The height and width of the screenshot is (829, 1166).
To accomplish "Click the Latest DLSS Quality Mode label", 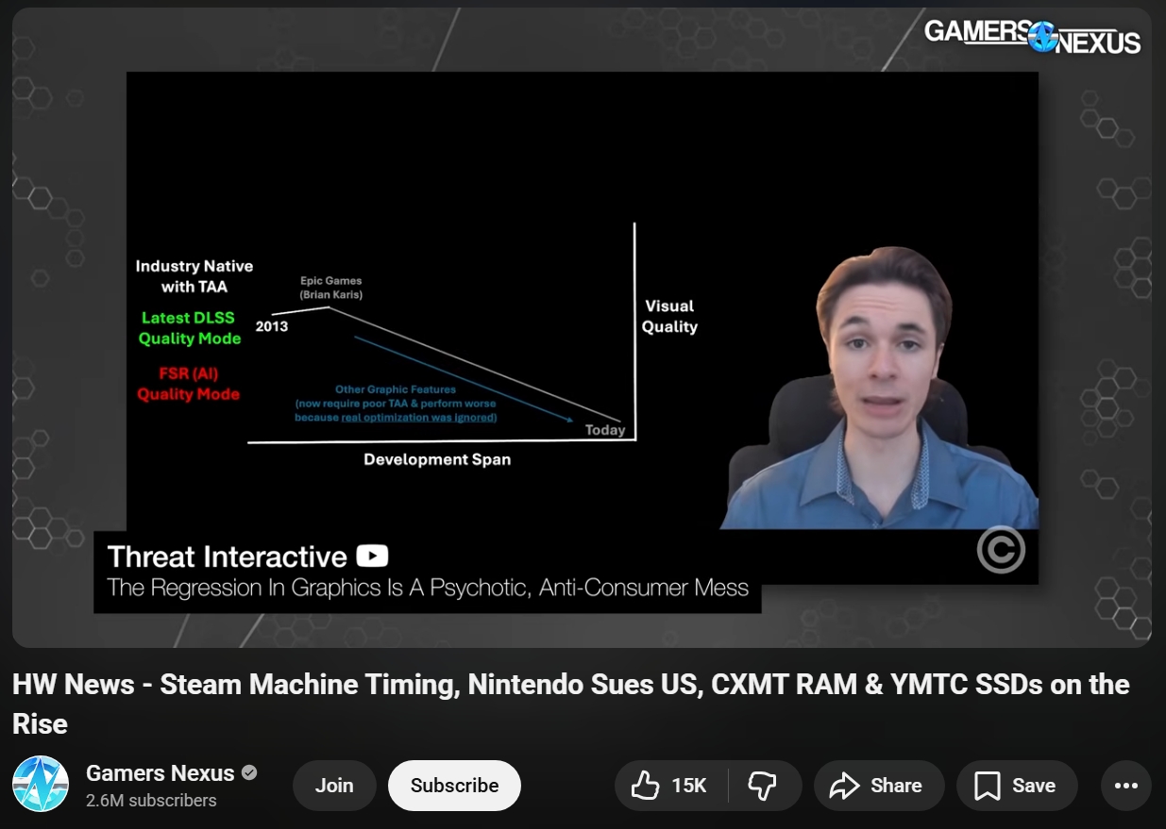I will coord(189,328).
